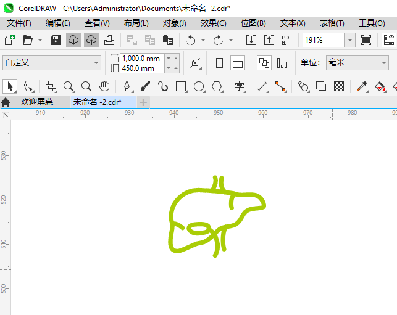Open the zoom level dropdown arrow
This screenshot has height=315, width=397.
[350, 40]
